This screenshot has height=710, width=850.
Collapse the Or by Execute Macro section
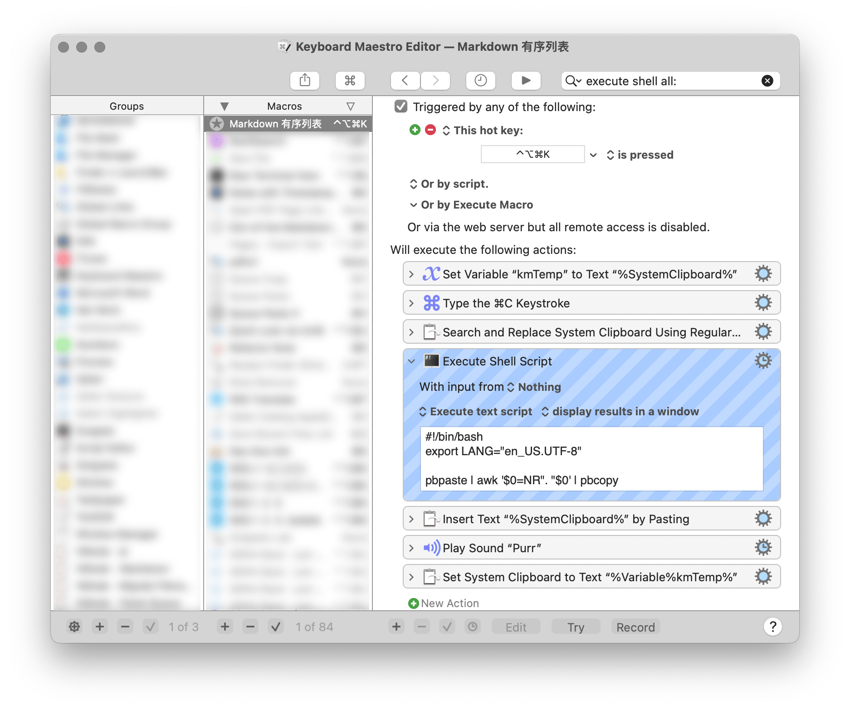[413, 205]
